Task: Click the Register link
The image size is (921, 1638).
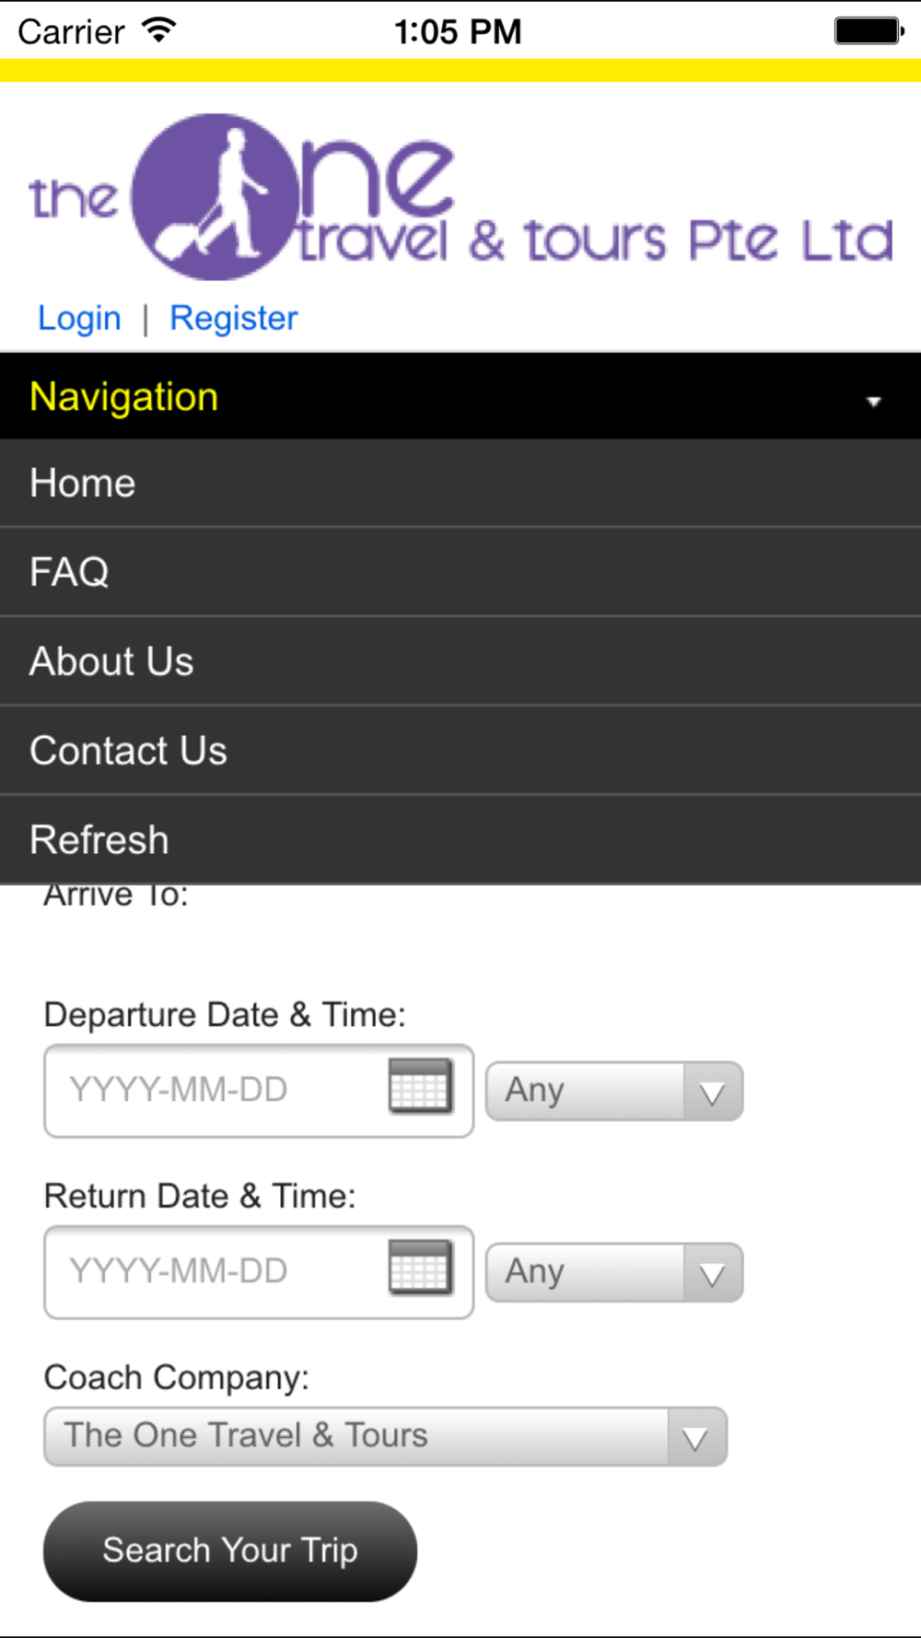Action: [234, 318]
